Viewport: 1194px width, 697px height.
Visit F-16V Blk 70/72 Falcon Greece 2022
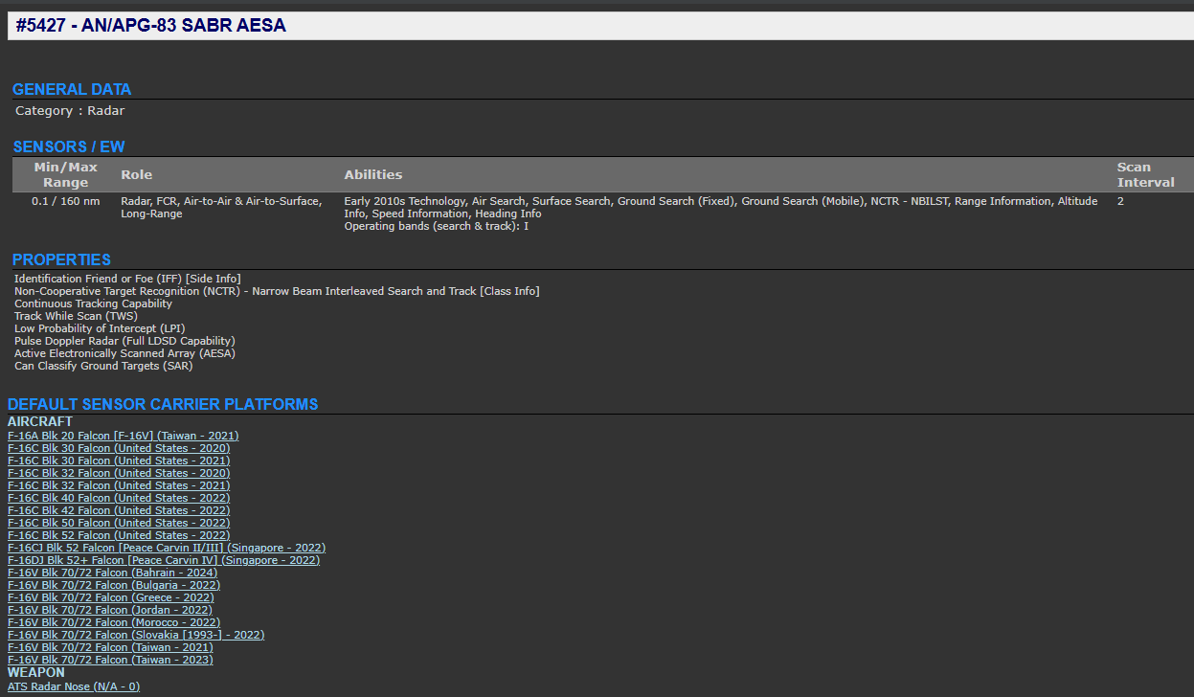111,597
